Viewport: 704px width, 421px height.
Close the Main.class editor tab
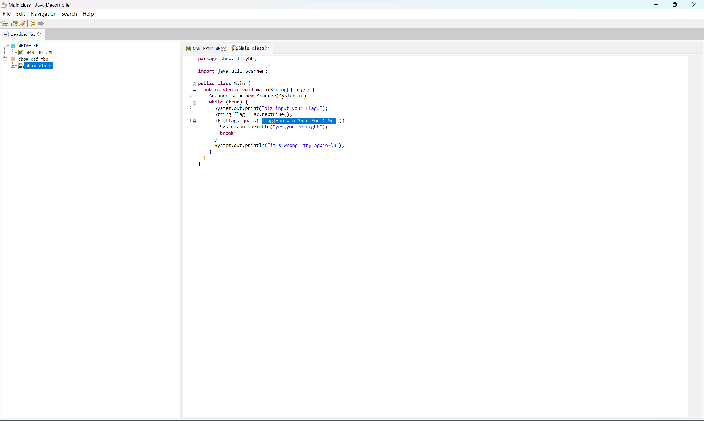[267, 48]
